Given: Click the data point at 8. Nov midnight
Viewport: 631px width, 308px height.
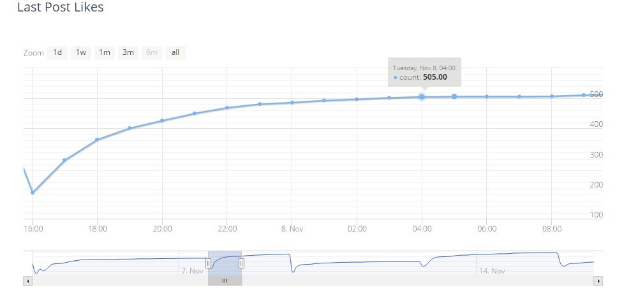Looking at the screenshot, I should 292,103.
